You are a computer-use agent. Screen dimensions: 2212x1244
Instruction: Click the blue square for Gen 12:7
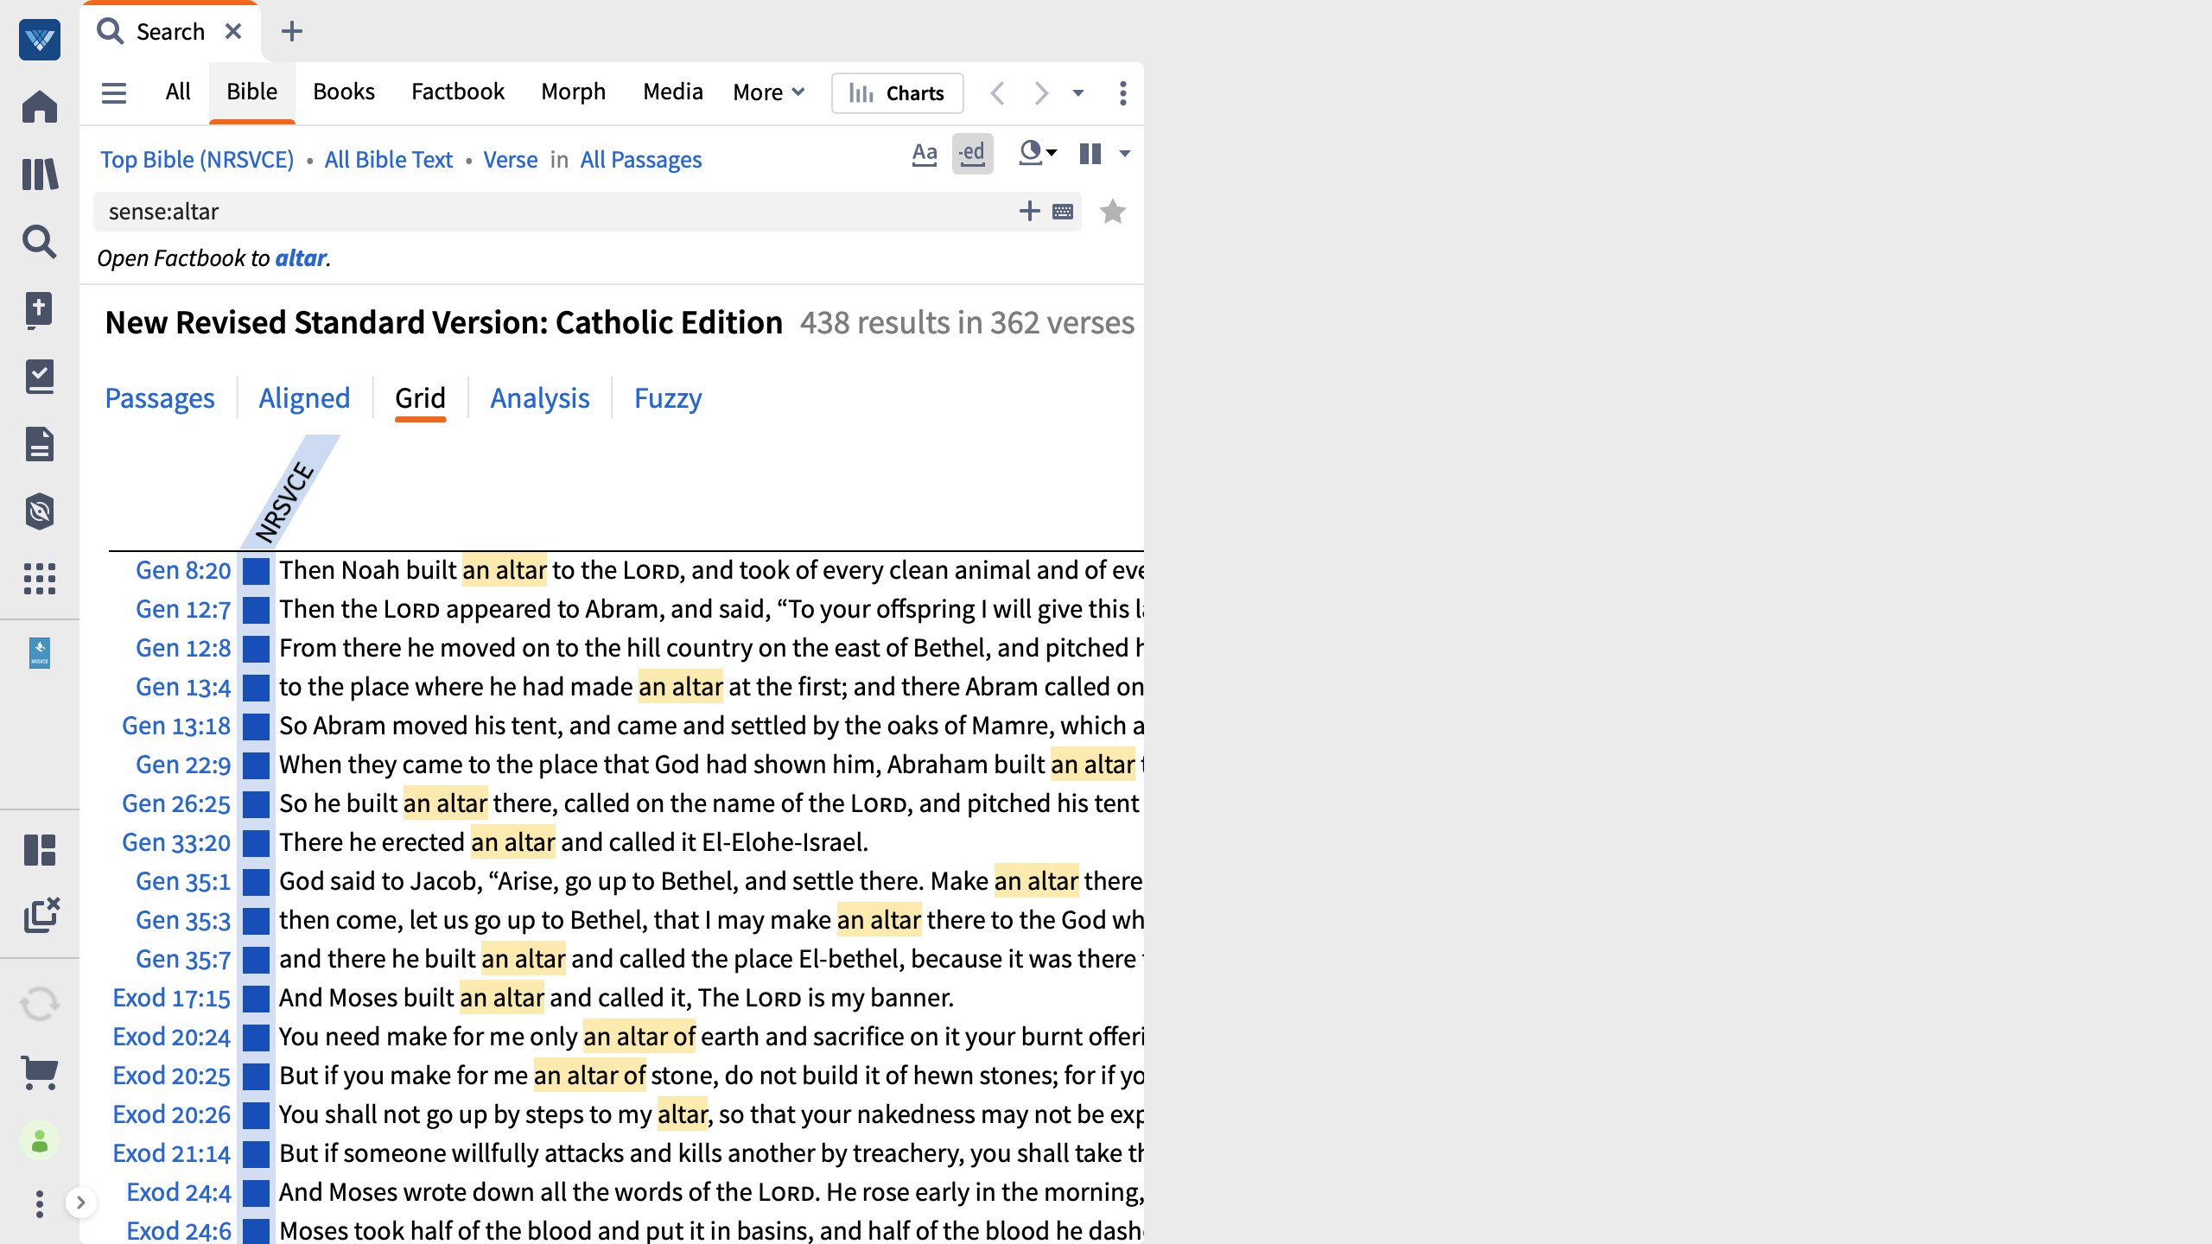pyautogui.click(x=256, y=610)
